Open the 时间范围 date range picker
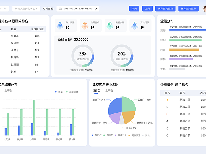The image size is (206, 154). click(x=78, y=9)
